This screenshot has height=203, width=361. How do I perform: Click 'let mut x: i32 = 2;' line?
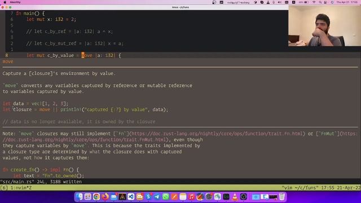pyautogui.click(x=51, y=19)
